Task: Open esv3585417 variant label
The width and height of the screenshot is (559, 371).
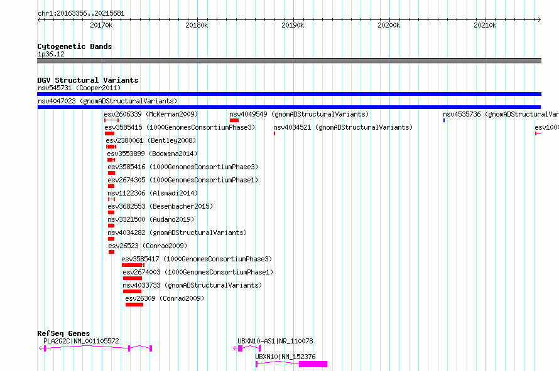Action: point(197,259)
